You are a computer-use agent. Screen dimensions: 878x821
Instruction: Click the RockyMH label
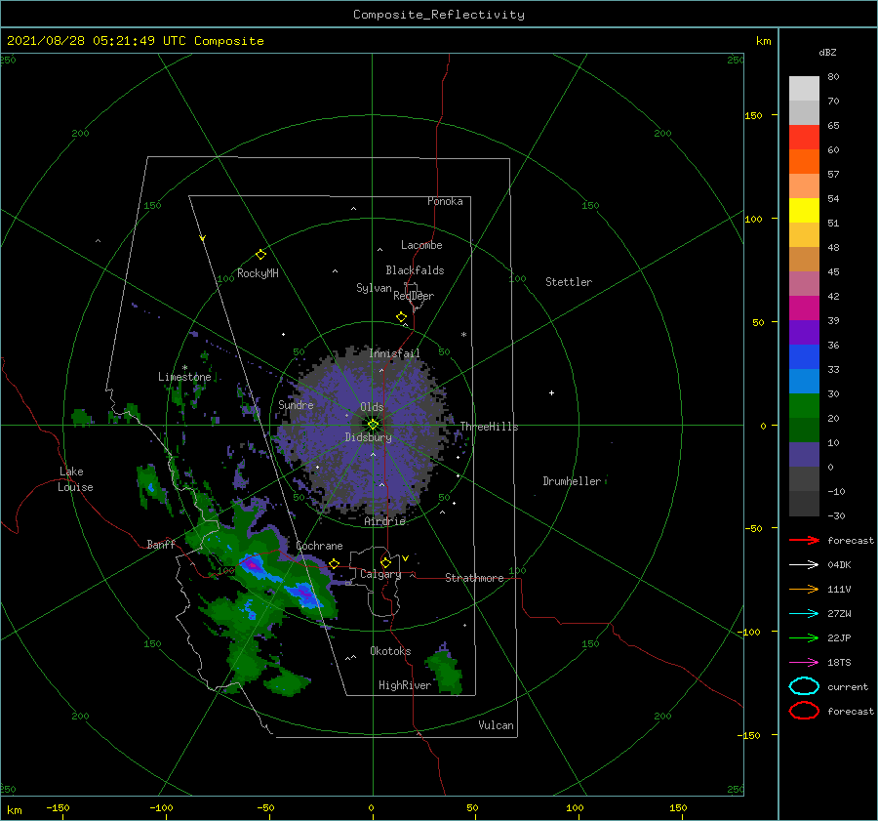258,273
